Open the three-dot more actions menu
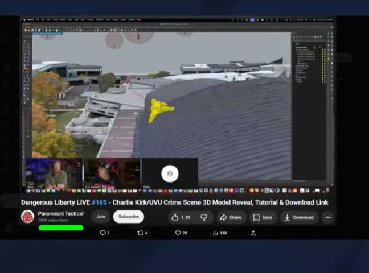Image resolution: width=369 pixels, height=273 pixels. 328,217
